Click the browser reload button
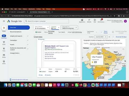Screen dimensions: 129x96 click(8, 16)
